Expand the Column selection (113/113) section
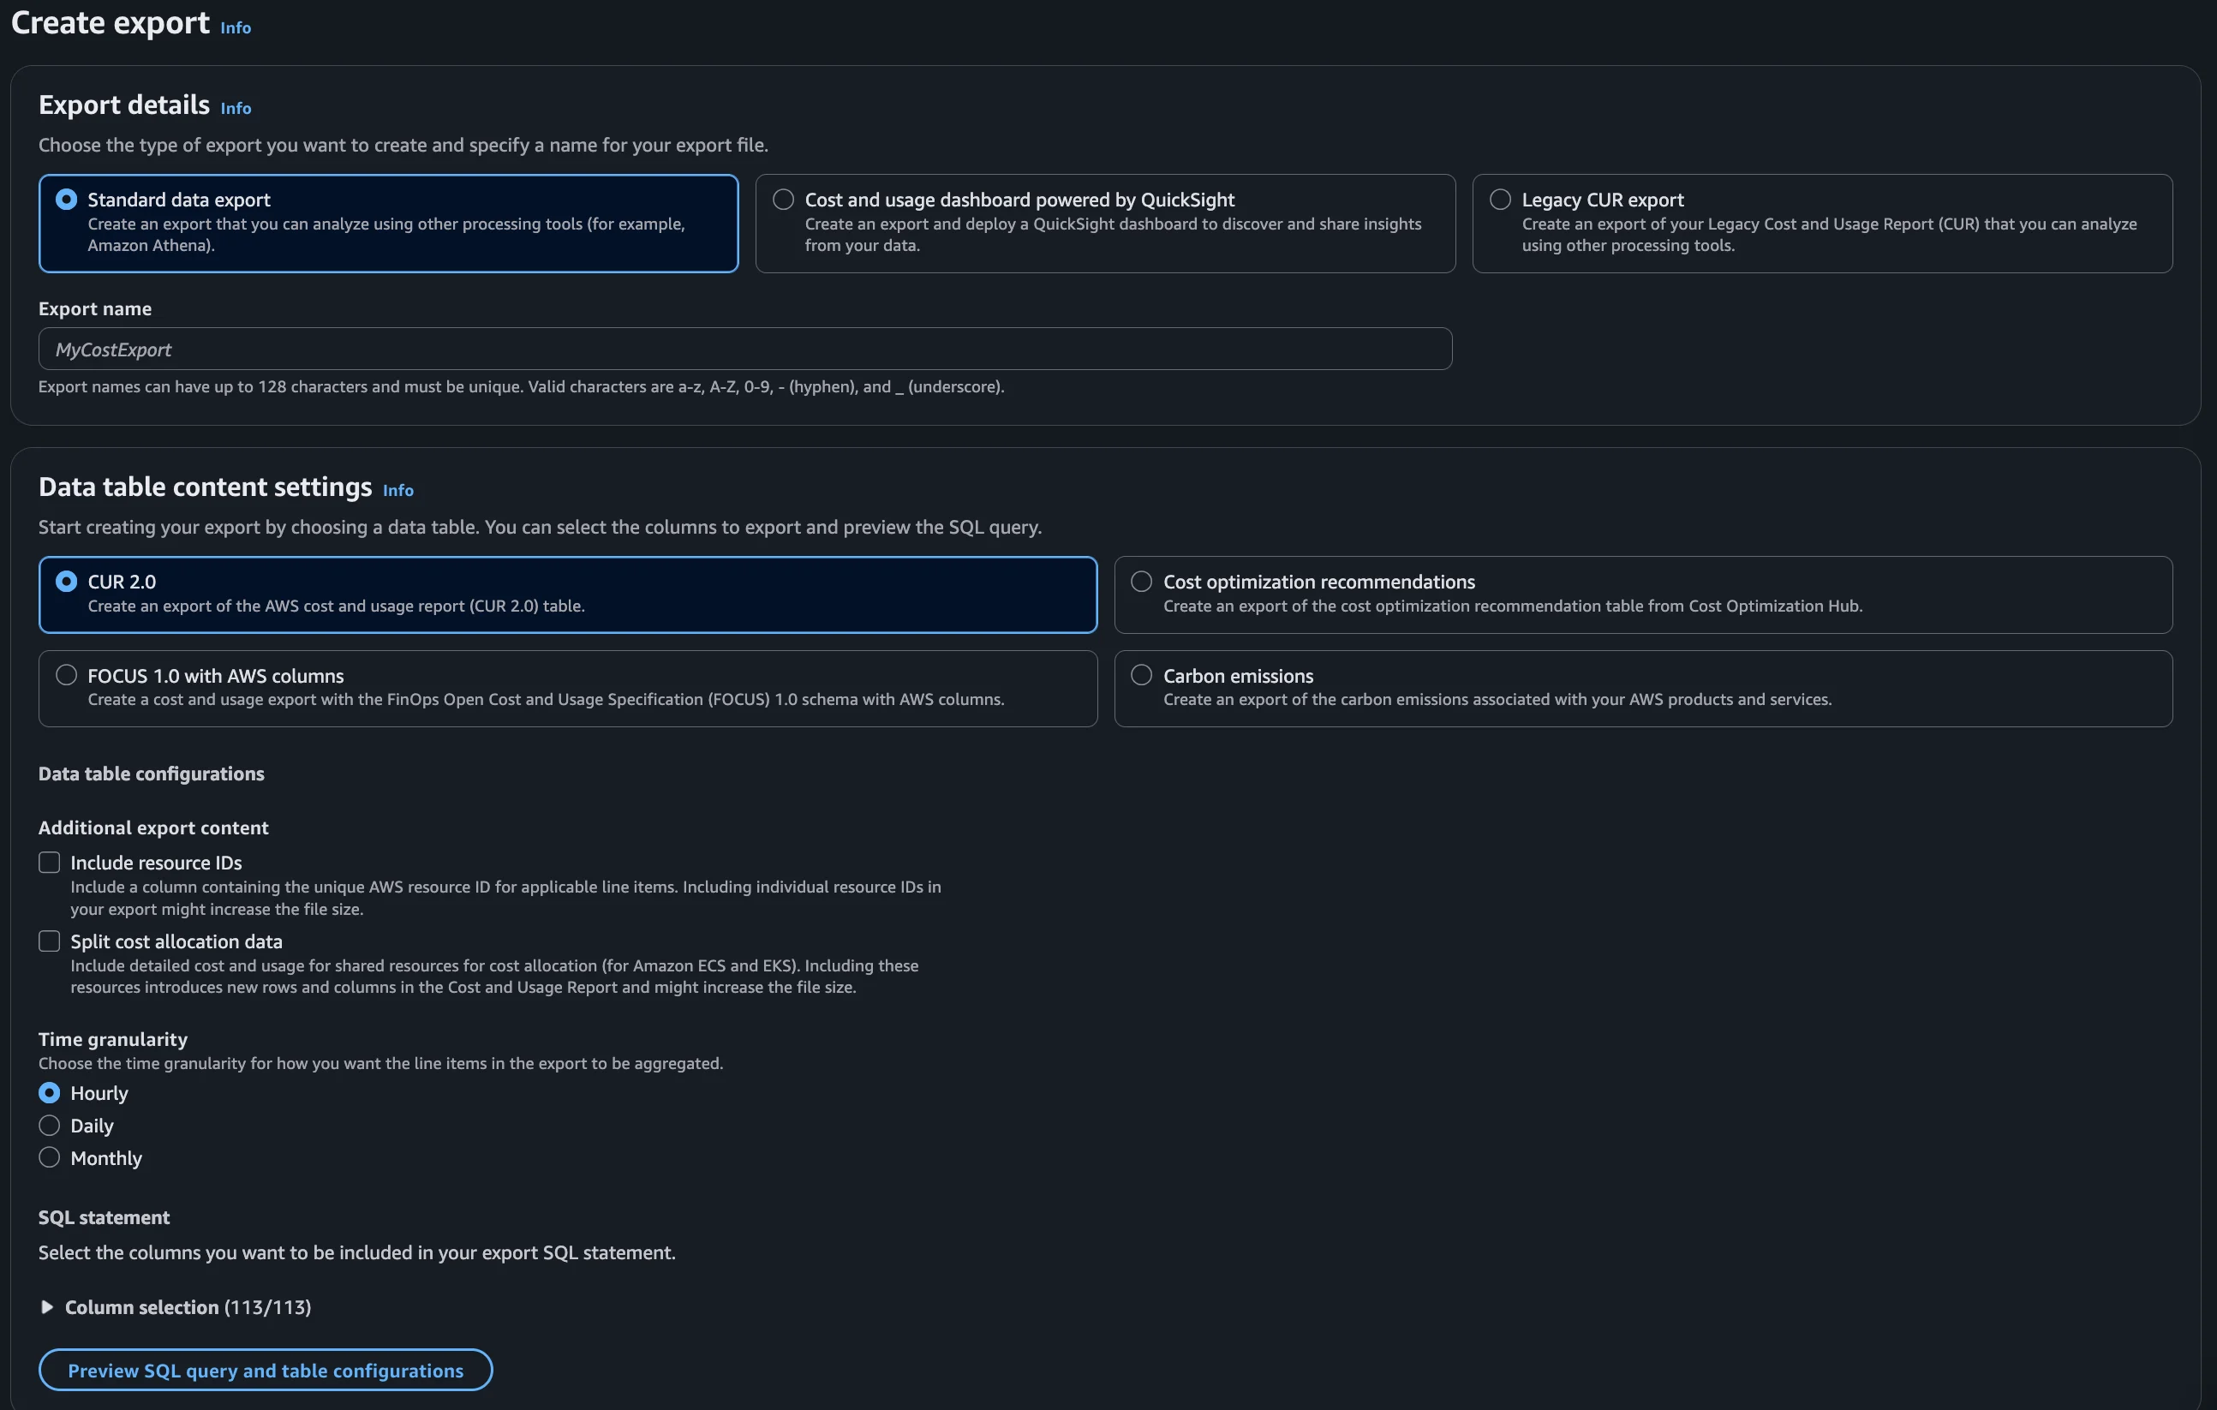Screen dimensions: 2217x1410 (176, 1307)
